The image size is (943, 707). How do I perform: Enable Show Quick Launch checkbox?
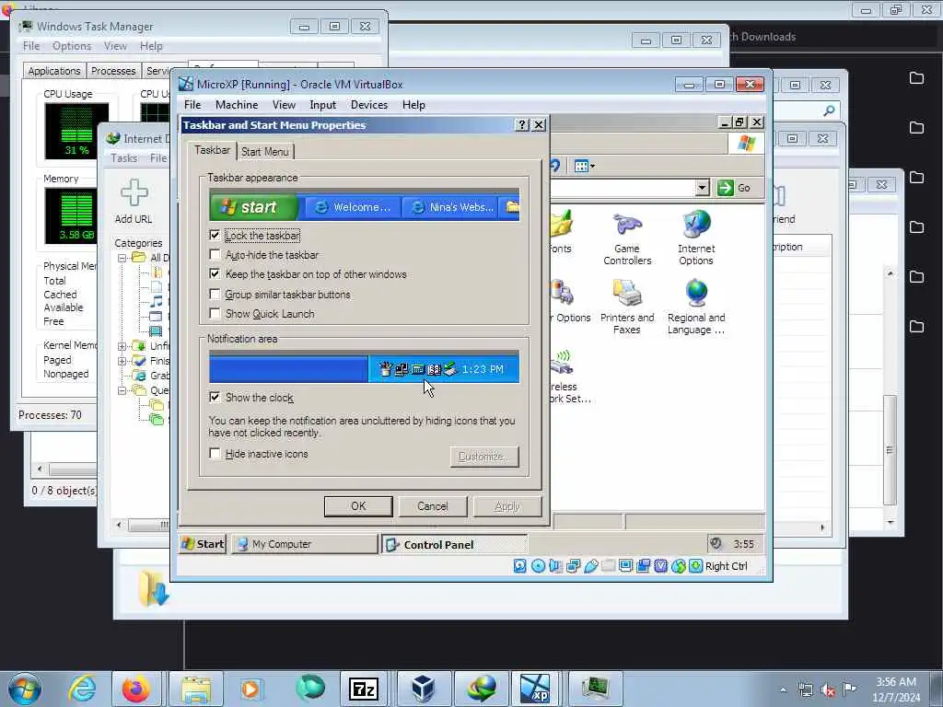pos(215,313)
